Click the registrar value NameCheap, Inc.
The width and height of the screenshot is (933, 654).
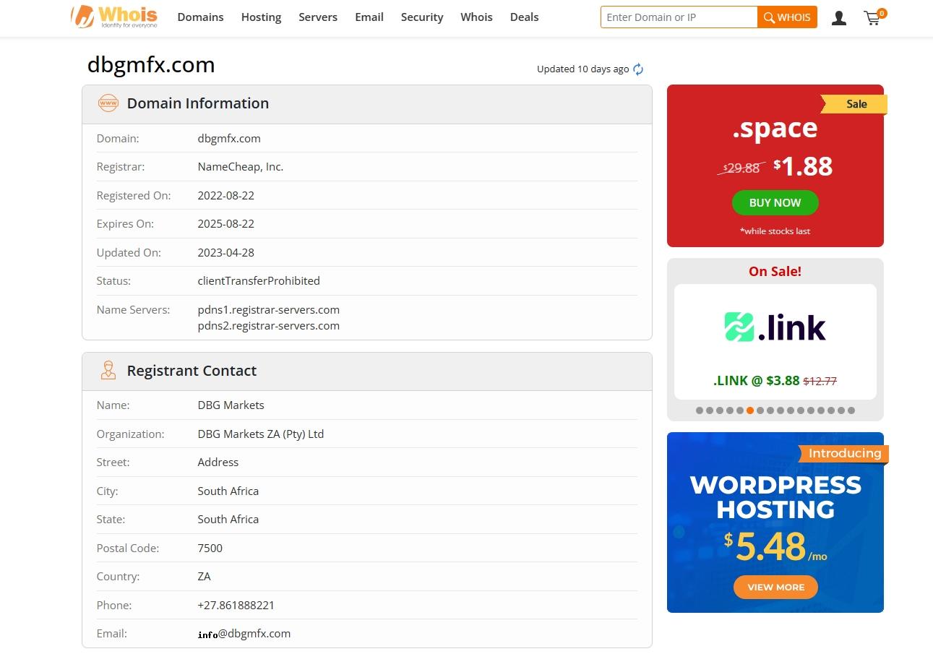(x=241, y=167)
